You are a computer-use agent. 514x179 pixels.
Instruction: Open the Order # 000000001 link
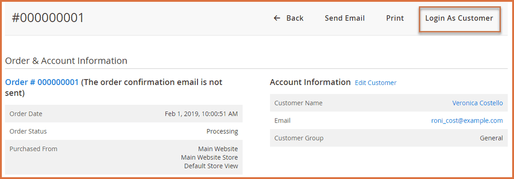click(x=42, y=82)
